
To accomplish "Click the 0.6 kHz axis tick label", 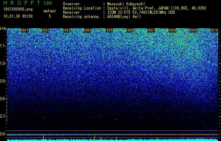I will [3, 134].
